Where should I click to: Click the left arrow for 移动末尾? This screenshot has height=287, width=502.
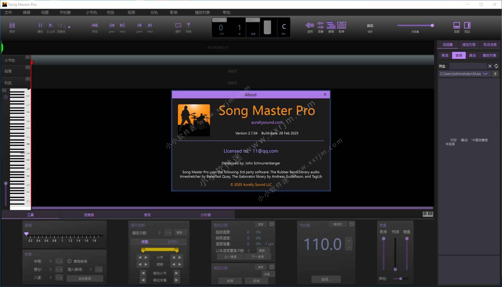coord(143,280)
